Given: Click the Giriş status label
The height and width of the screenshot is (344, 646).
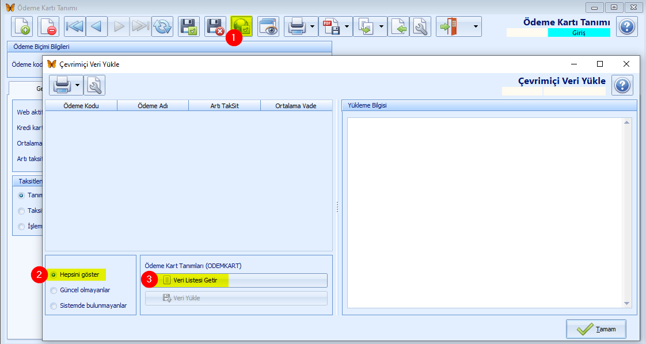Looking at the screenshot, I should (579, 33).
